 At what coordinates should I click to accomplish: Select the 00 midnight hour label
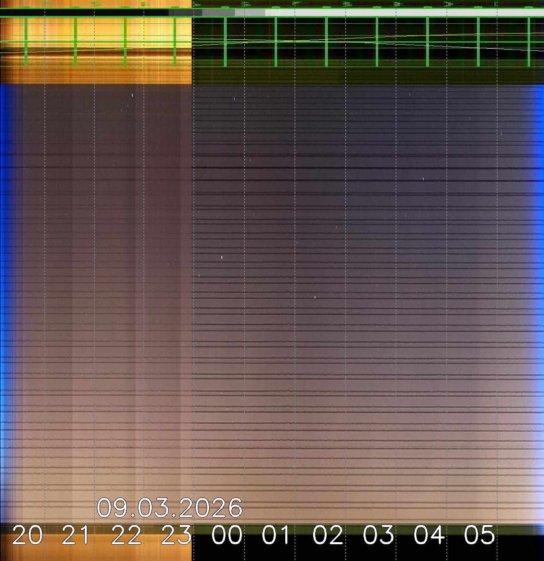227,535
